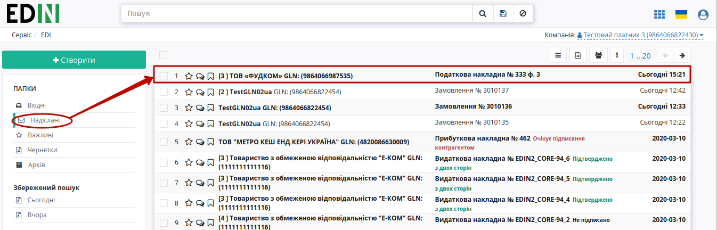Expand the company selector Тестовий платник 3
Screen dimensions: 717x230
tap(640, 35)
